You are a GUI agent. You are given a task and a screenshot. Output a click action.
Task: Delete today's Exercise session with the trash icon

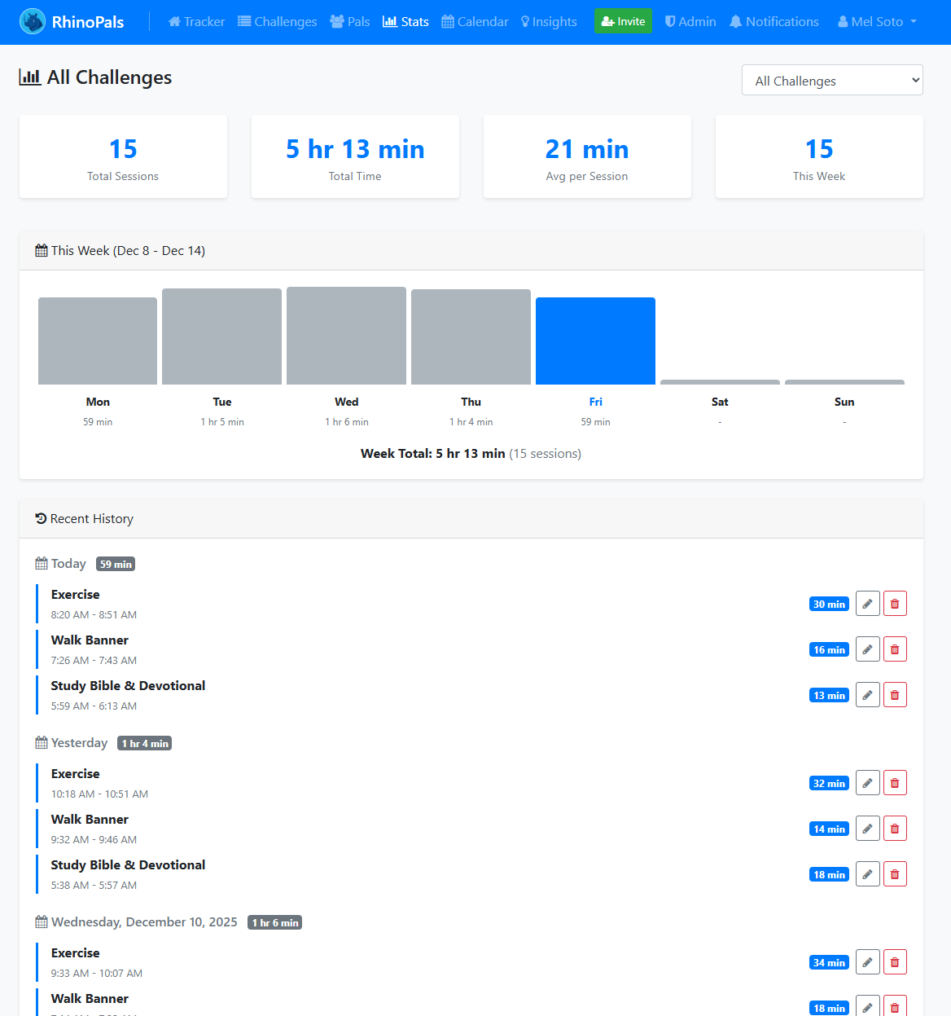(x=895, y=604)
